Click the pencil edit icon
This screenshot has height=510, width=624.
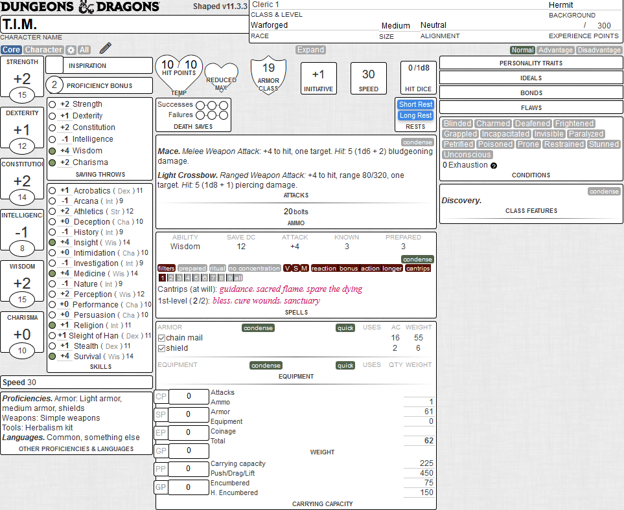pyautogui.click(x=106, y=49)
